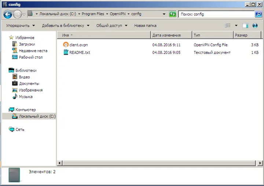Click the 3 КБ size cell

click(255, 45)
